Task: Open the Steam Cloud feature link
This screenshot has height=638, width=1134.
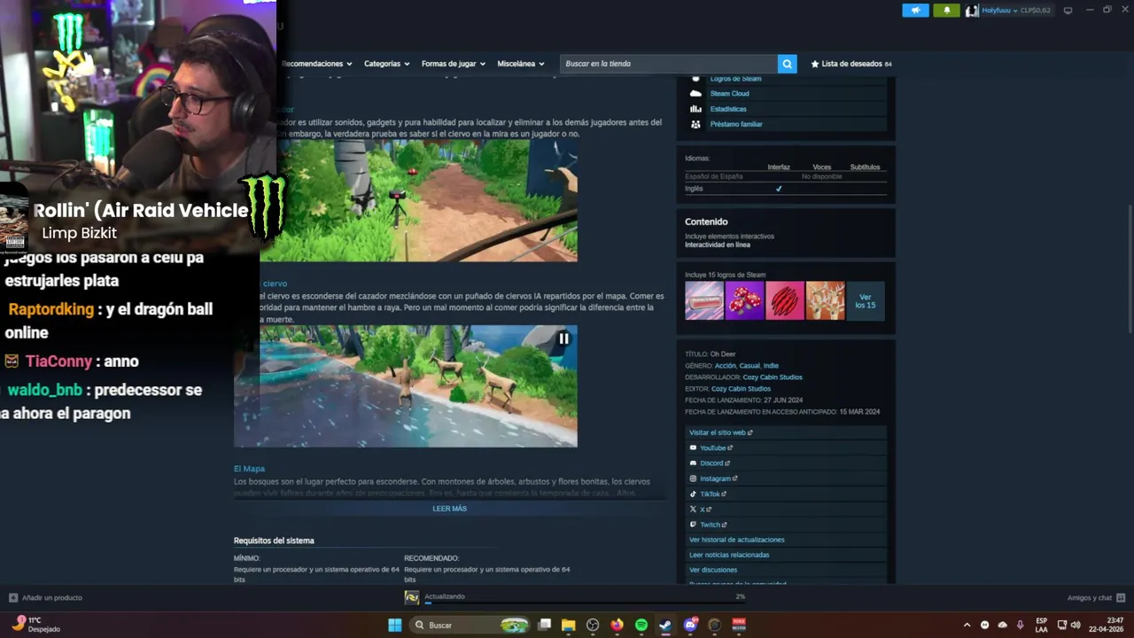Action: pos(729,93)
